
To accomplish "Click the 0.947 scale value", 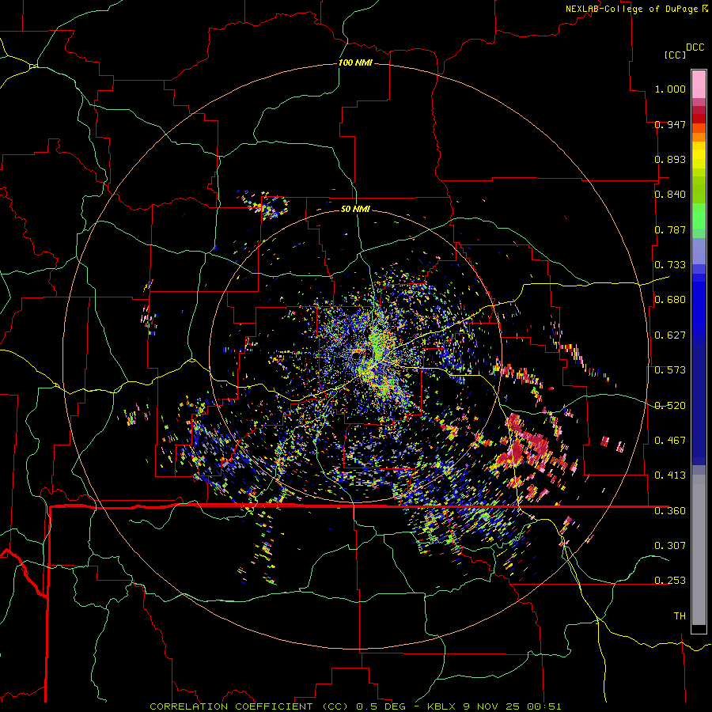I will (670, 124).
